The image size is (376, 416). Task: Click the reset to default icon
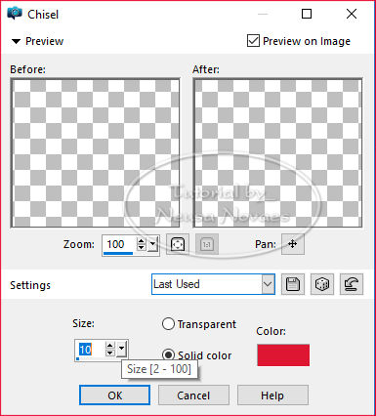coord(352,284)
